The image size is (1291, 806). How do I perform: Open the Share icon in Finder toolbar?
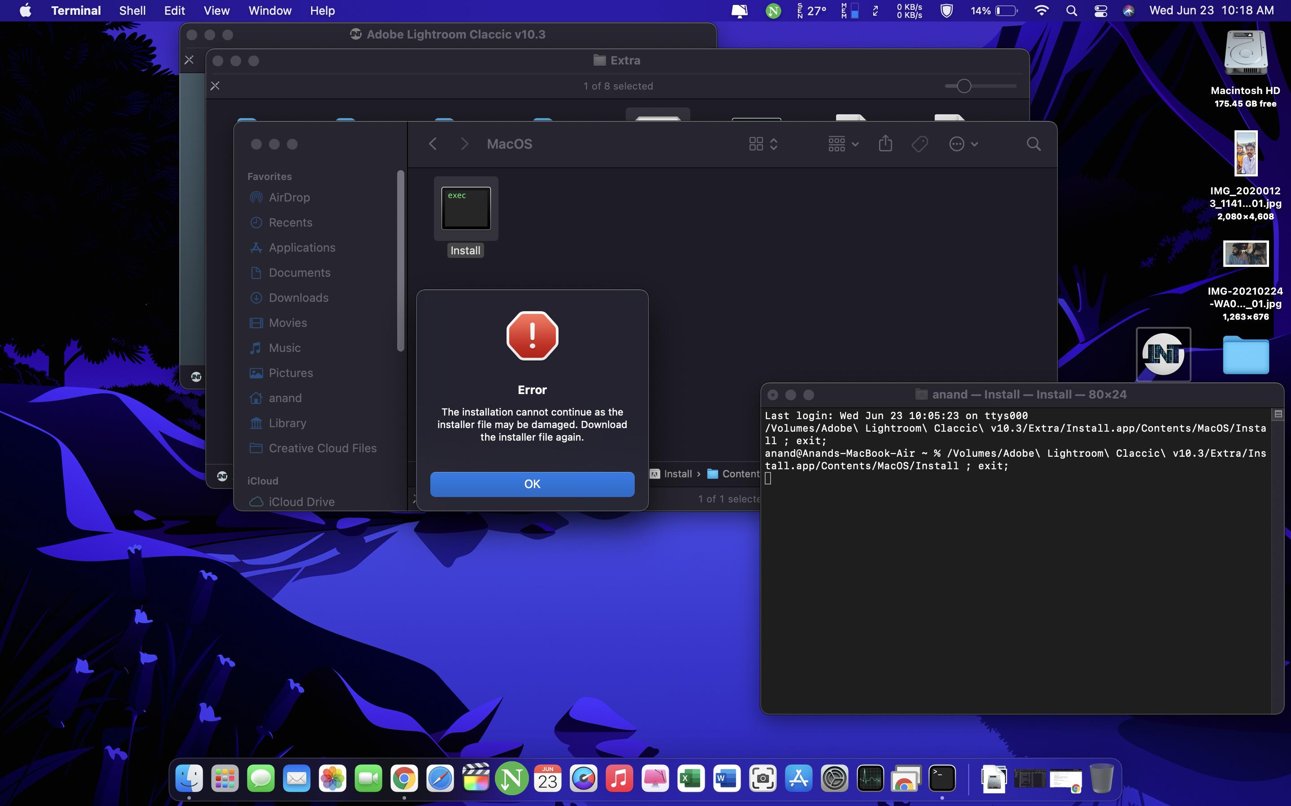(885, 144)
